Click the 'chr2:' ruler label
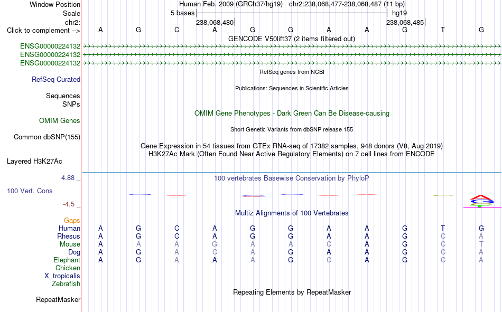 72,22
